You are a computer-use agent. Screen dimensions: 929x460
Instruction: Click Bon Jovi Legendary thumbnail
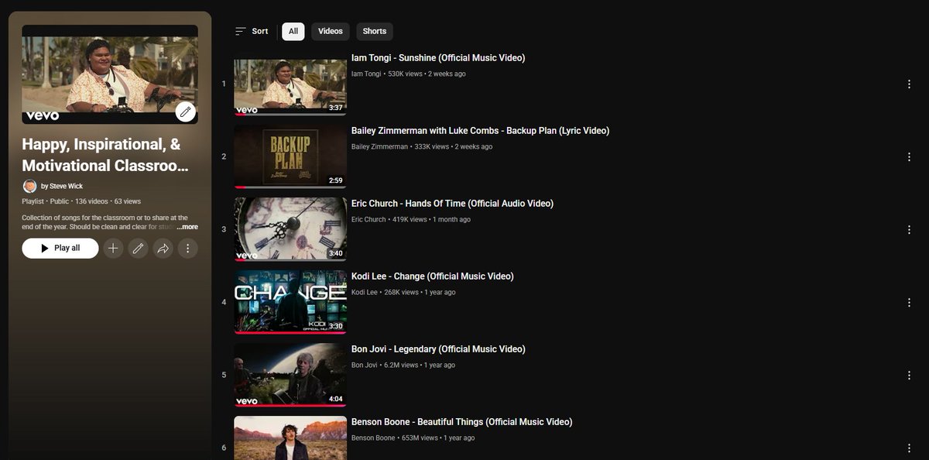[290, 375]
